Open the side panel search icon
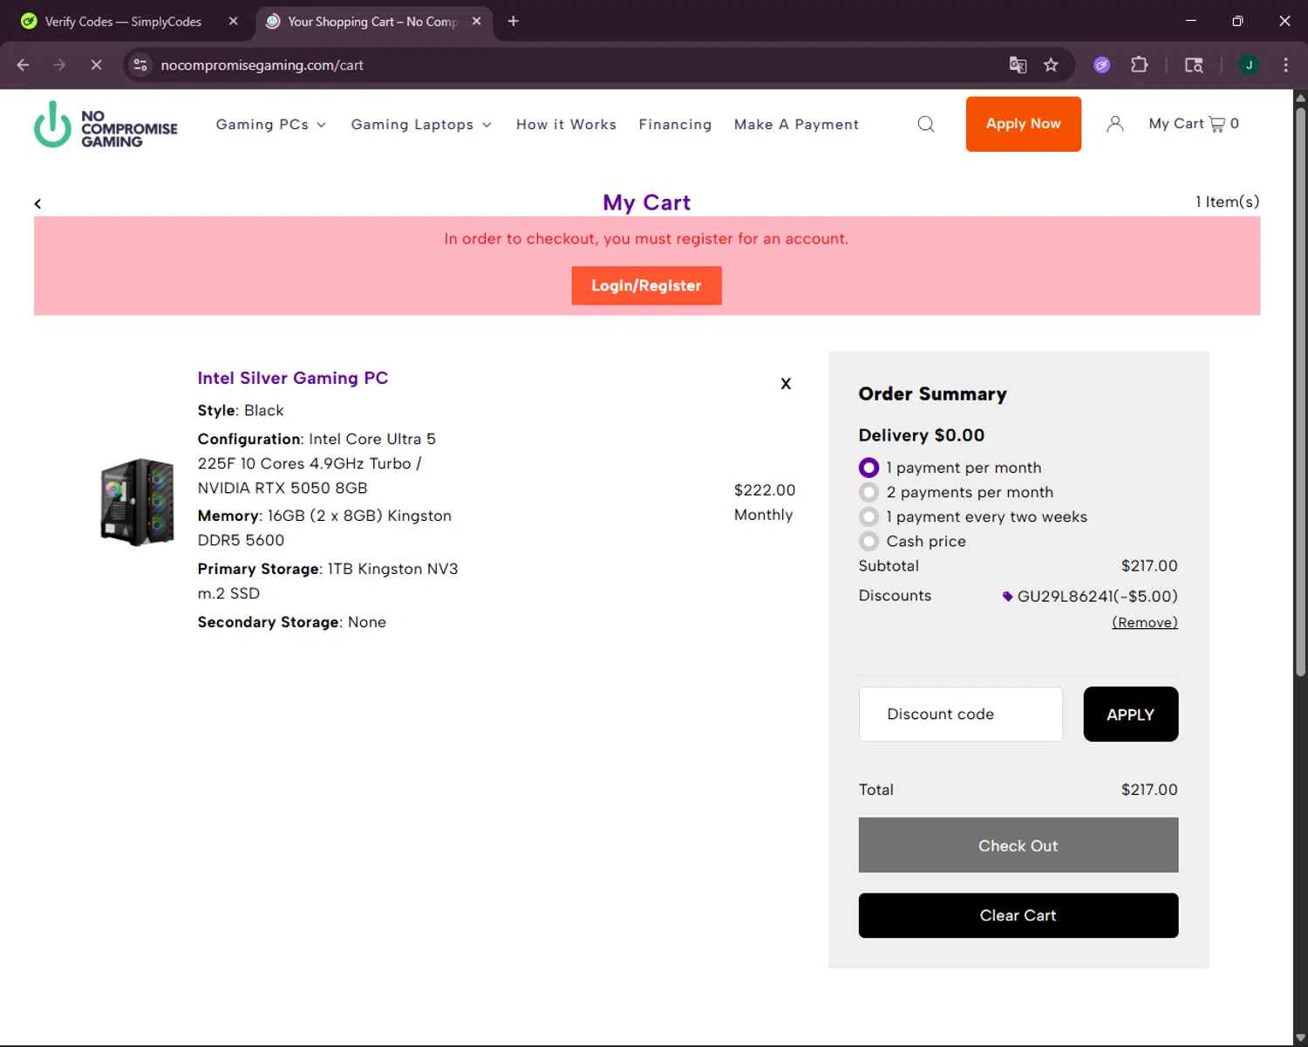Screen dimensions: 1308x1047 point(1194,65)
